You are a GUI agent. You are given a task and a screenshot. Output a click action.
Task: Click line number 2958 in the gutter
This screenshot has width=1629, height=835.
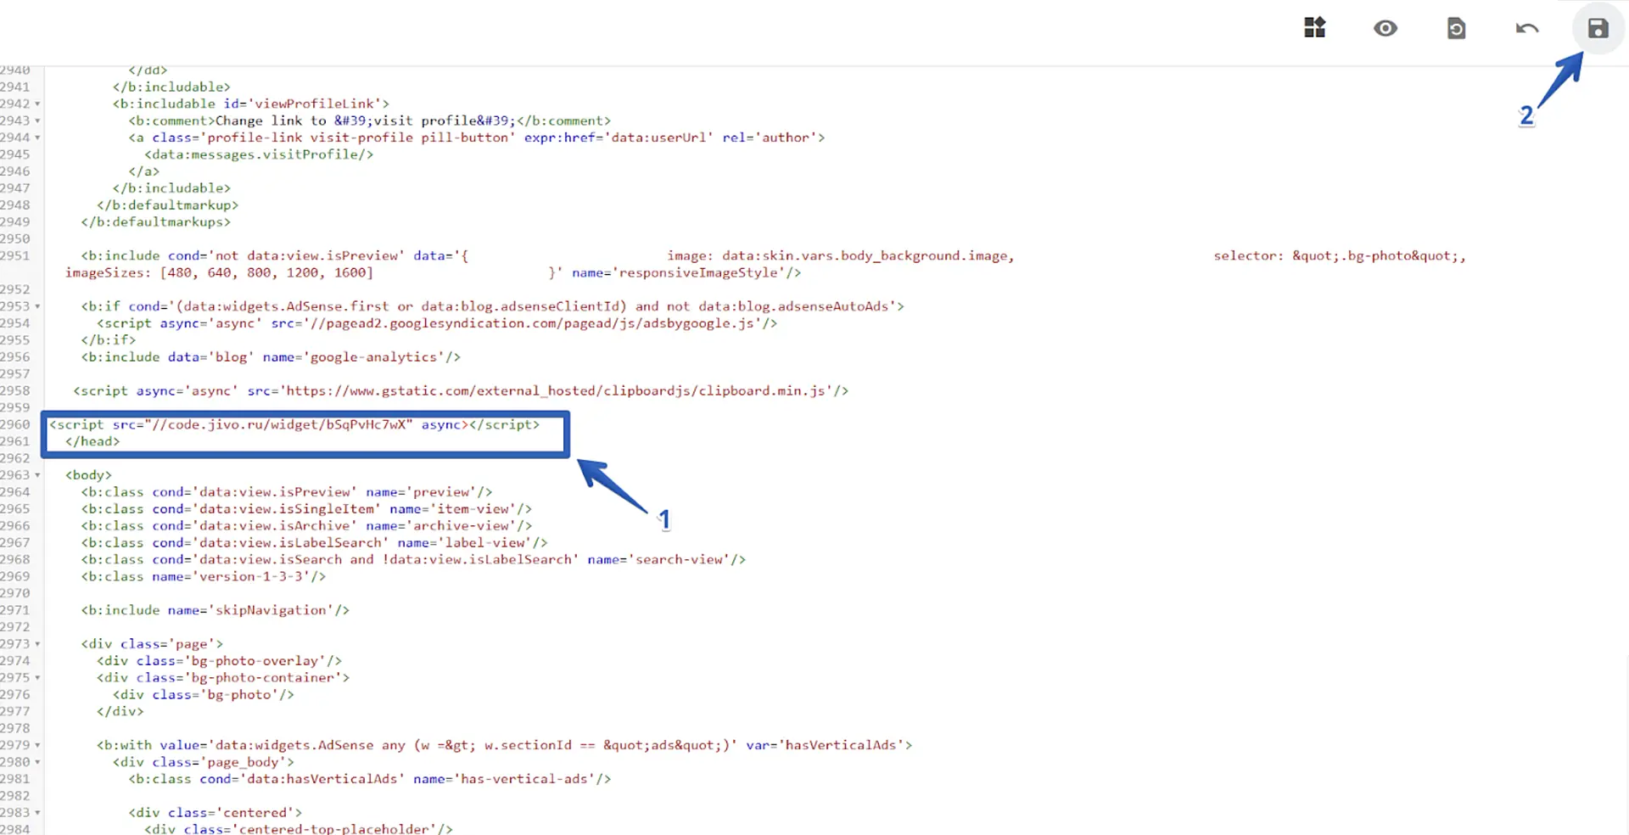coord(15,391)
